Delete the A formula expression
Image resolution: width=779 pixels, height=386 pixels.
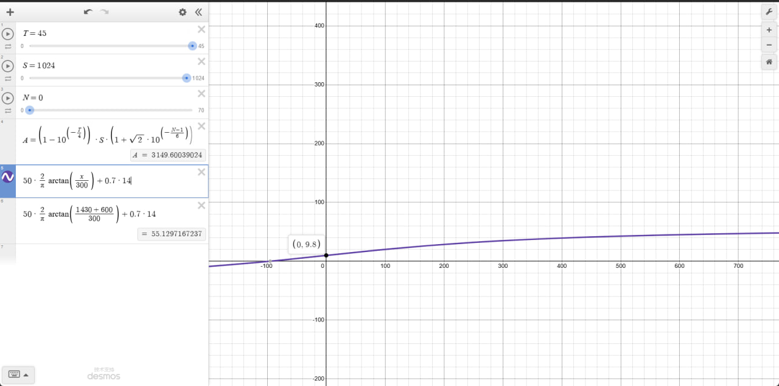[201, 126]
